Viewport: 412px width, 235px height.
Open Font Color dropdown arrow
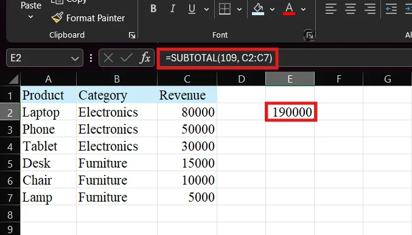pos(303,10)
